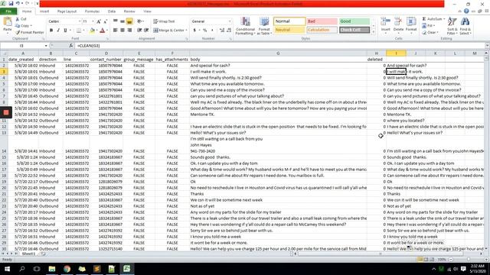Image resolution: width=490 pixels, height=275 pixels.
Task: Apply the Bad cell style
Action: (x=322, y=21)
